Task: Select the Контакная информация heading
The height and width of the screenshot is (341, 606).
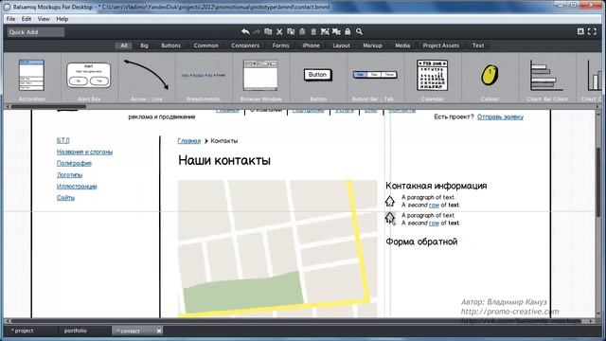Action: click(436, 186)
